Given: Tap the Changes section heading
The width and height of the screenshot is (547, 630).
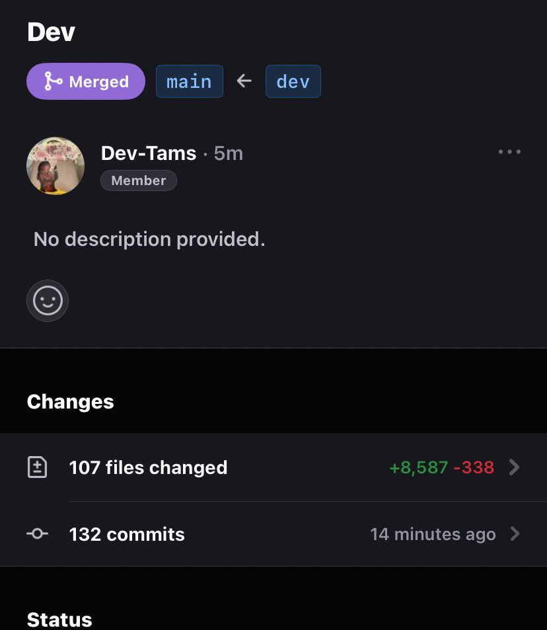Looking at the screenshot, I should [70, 402].
